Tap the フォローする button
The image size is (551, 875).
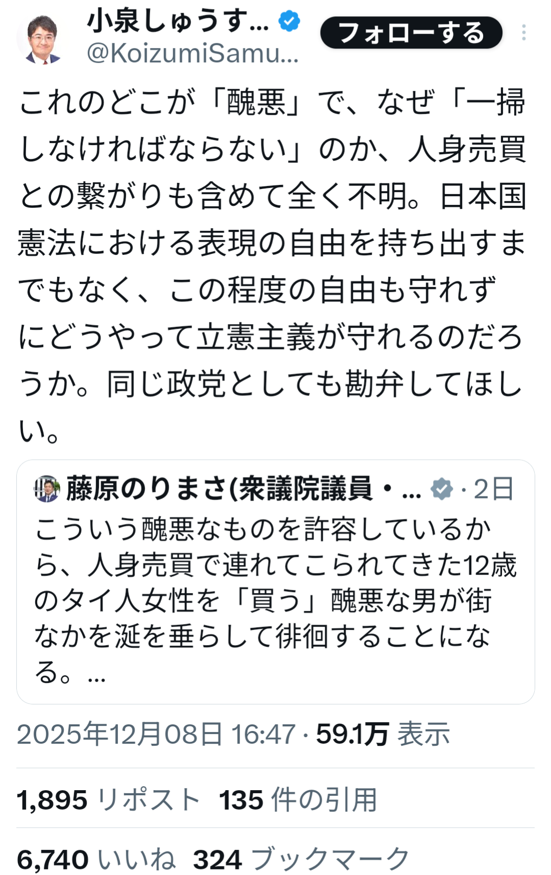[411, 33]
